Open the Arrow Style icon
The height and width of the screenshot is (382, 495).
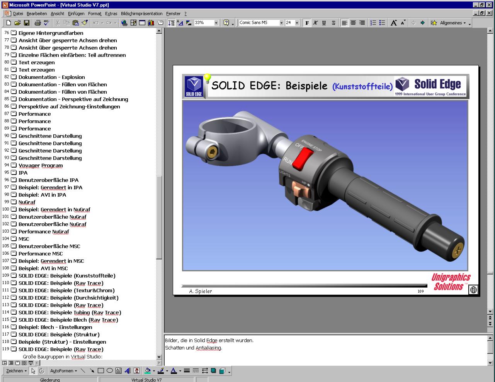204,371
